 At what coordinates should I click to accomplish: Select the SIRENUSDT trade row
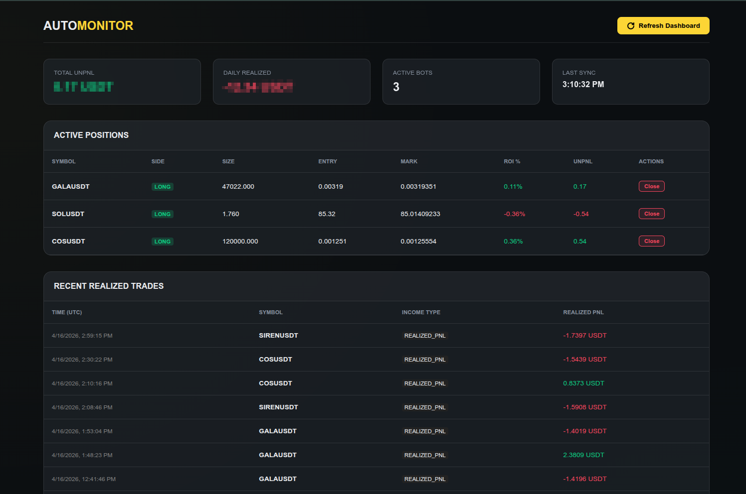coord(349,335)
